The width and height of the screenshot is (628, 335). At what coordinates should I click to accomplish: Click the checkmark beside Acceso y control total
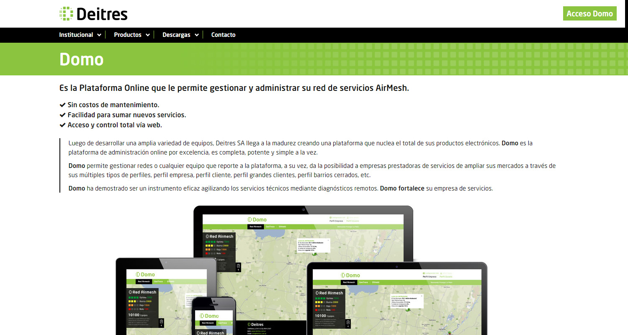[62, 125]
